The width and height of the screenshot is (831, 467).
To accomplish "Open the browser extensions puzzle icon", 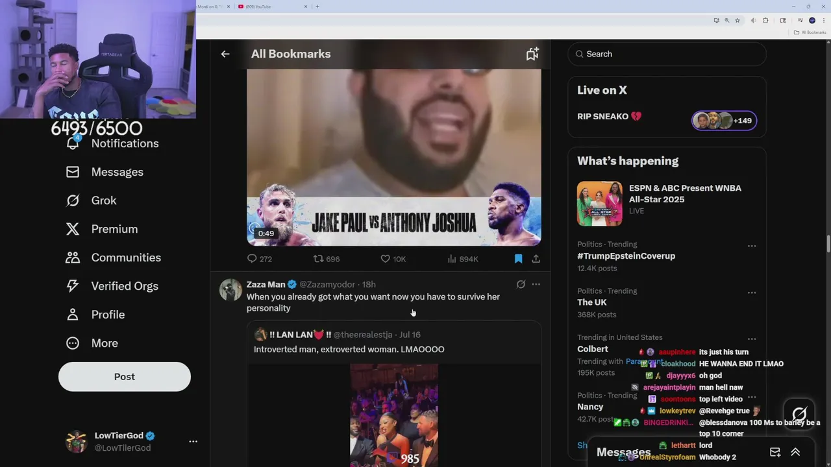I will [x=765, y=20].
